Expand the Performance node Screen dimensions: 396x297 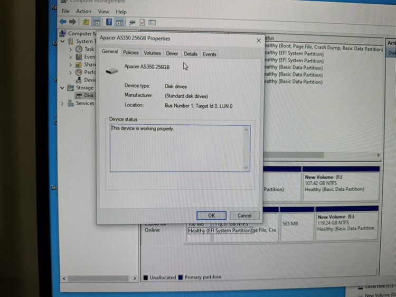(70, 73)
